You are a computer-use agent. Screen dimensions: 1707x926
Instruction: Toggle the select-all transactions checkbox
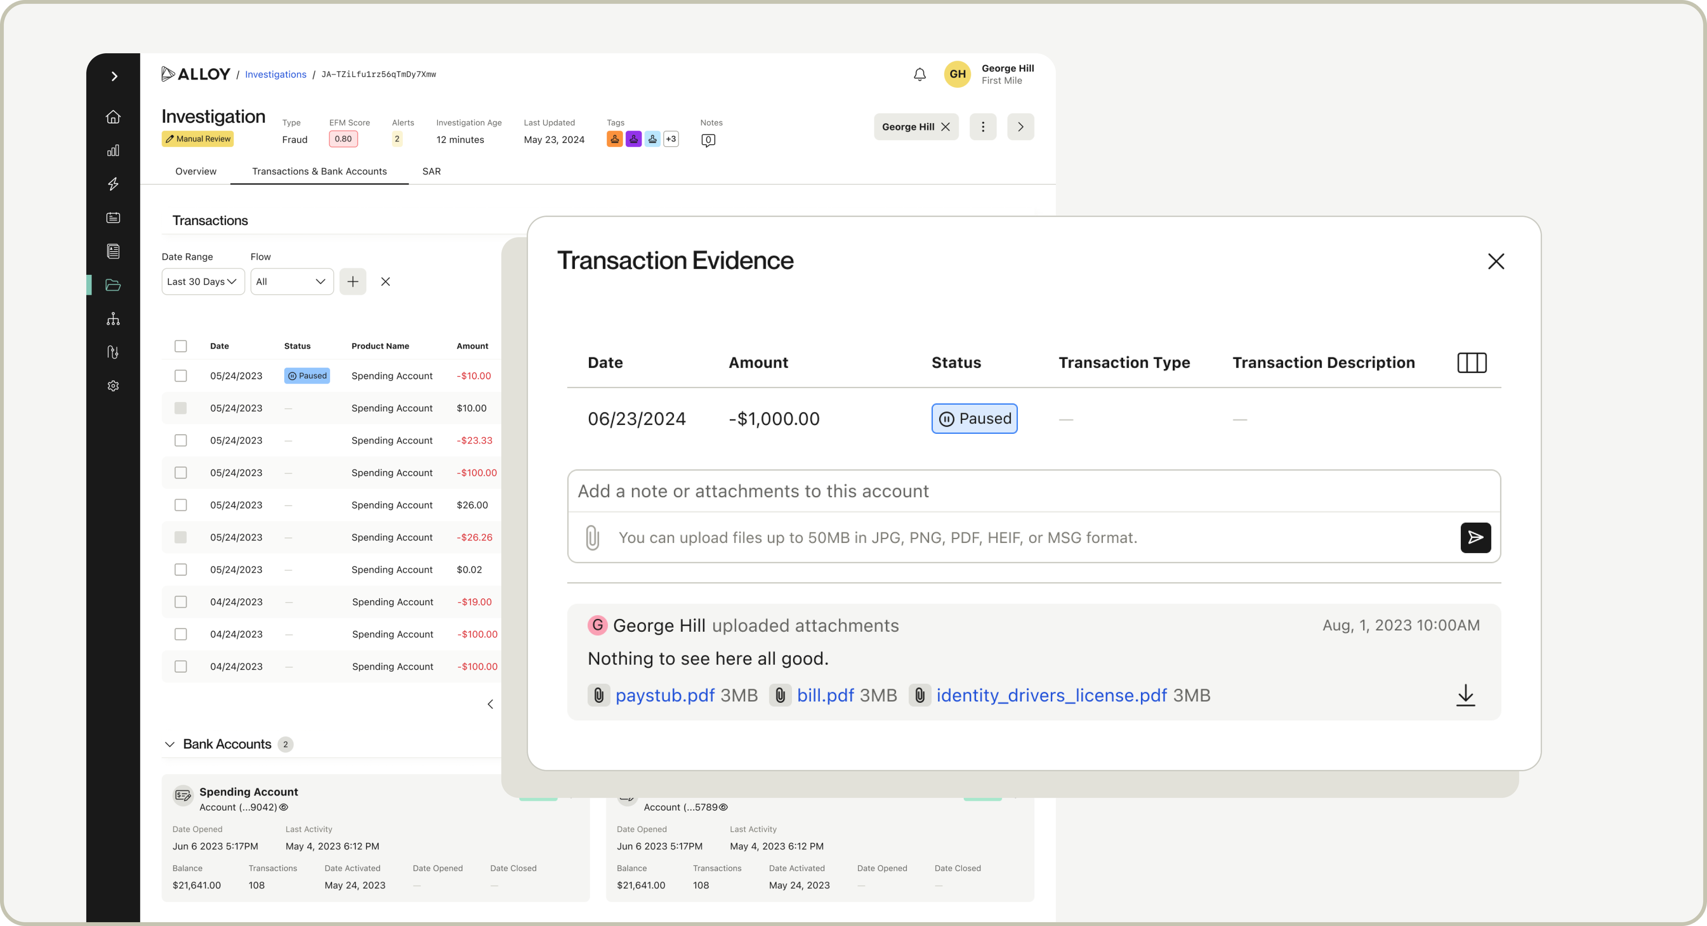point(180,346)
